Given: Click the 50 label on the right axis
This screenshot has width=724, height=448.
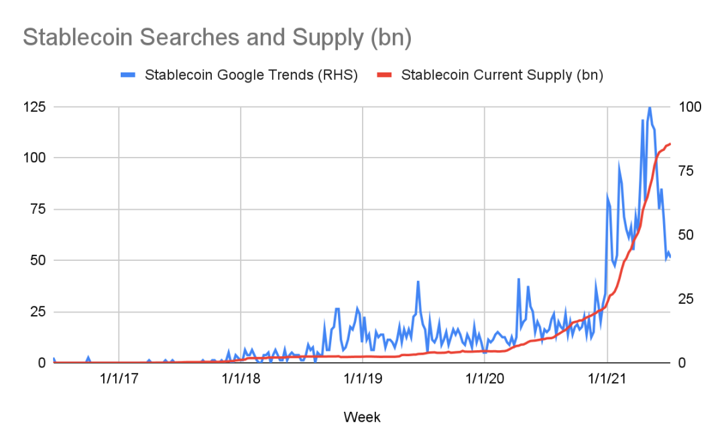Looking at the screenshot, I should 686,235.
